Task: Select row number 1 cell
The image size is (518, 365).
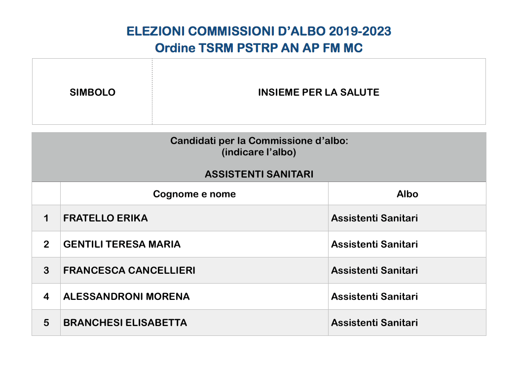Action: coord(46,218)
